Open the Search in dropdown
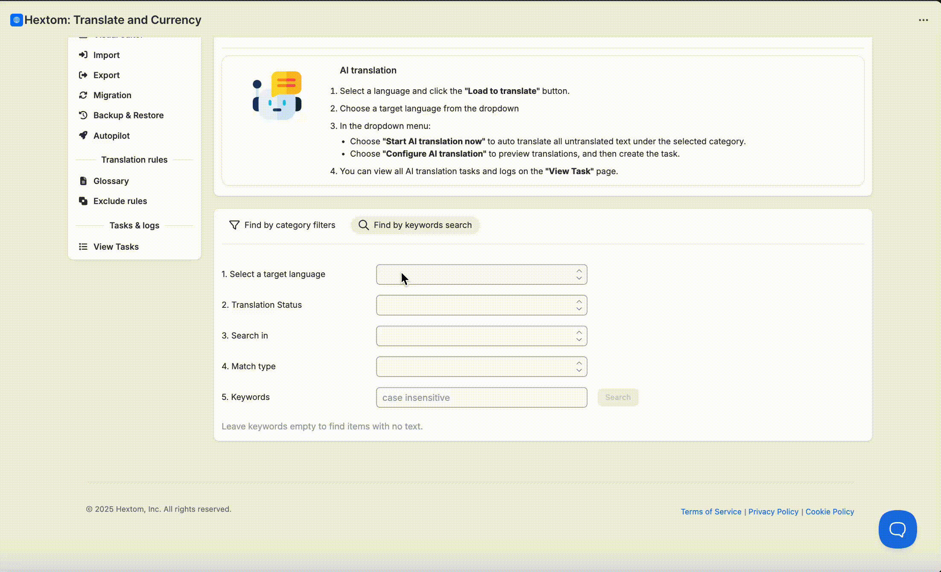Screen dimensions: 941x572 (481, 336)
